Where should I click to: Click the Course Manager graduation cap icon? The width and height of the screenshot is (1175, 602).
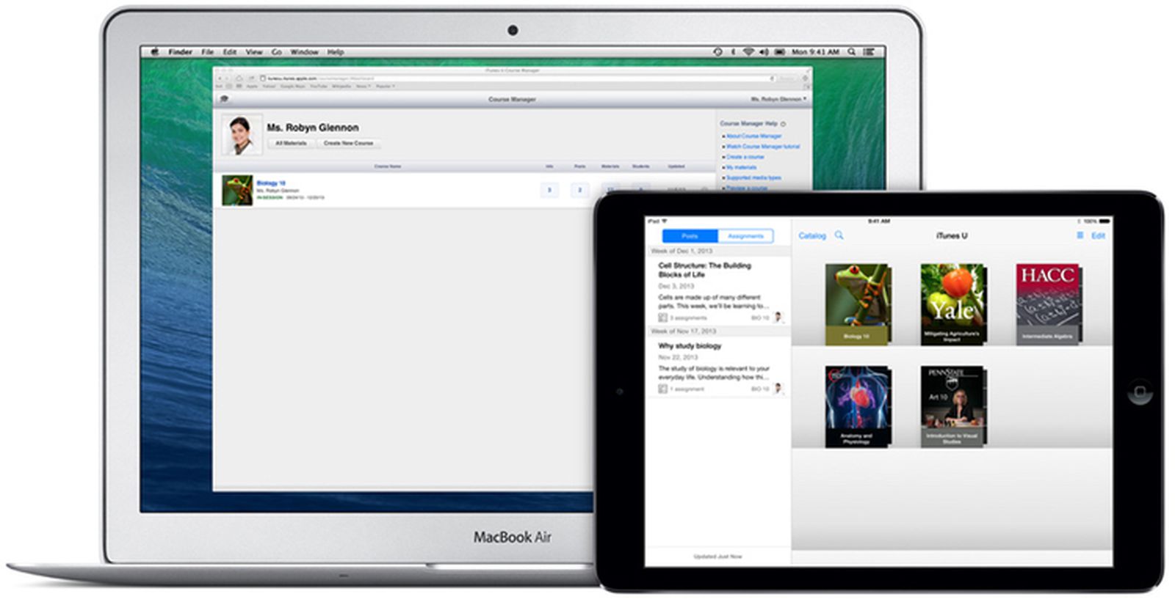pos(225,99)
